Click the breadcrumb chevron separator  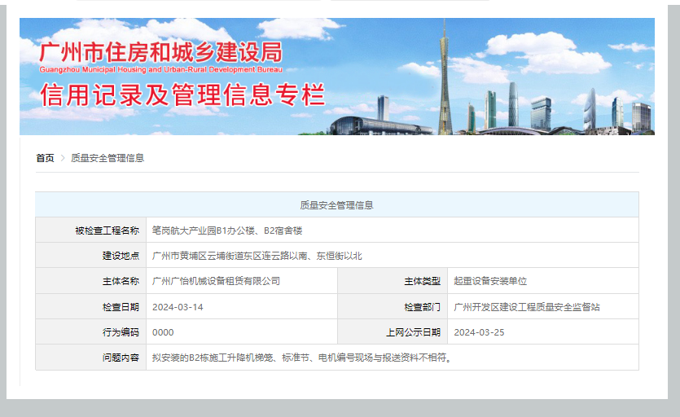[x=63, y=158]
